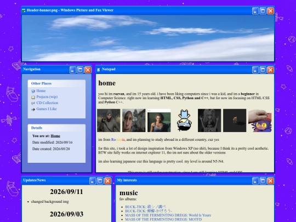The height and width of the screenshot is (222, 296).
Task: Open the Projects (wip) link
Action: [47, 97]
